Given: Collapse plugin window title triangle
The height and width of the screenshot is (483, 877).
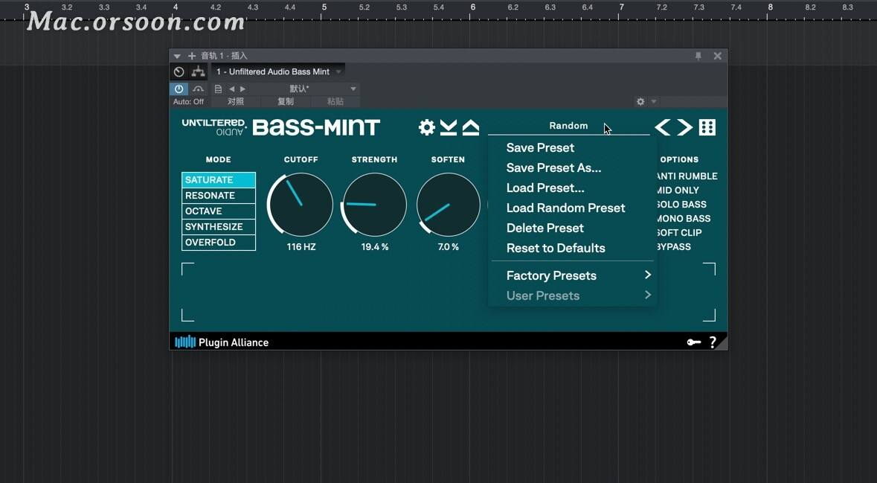Looking at the screenshot, I should (x=177, y=56).
